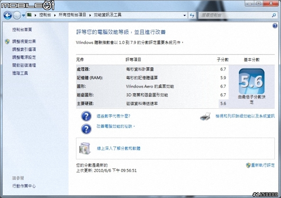This screenshot has height=198, width=281.
Task: Click the 子分數 column header
Action: [x=223, y=60]
